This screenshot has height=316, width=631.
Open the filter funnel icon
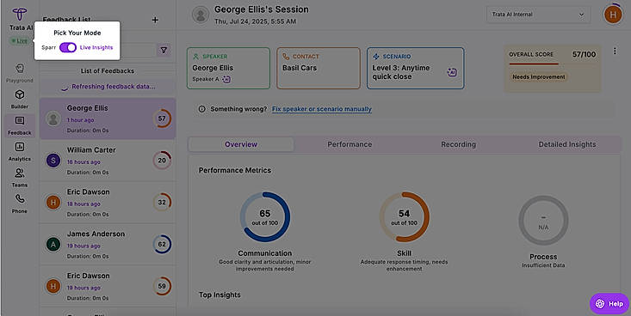click(x=164, y=50)
